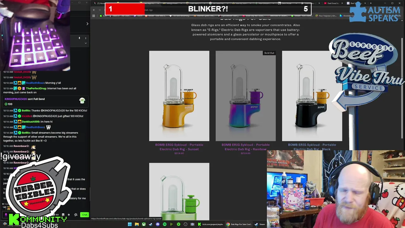Open the Your Porpoise bookmark
The width and height of the screenshot is (405, 228).
(x=326, y=16)
